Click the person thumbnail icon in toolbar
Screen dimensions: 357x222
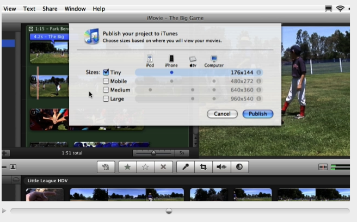pyautogui.click(x=13, y=167)
